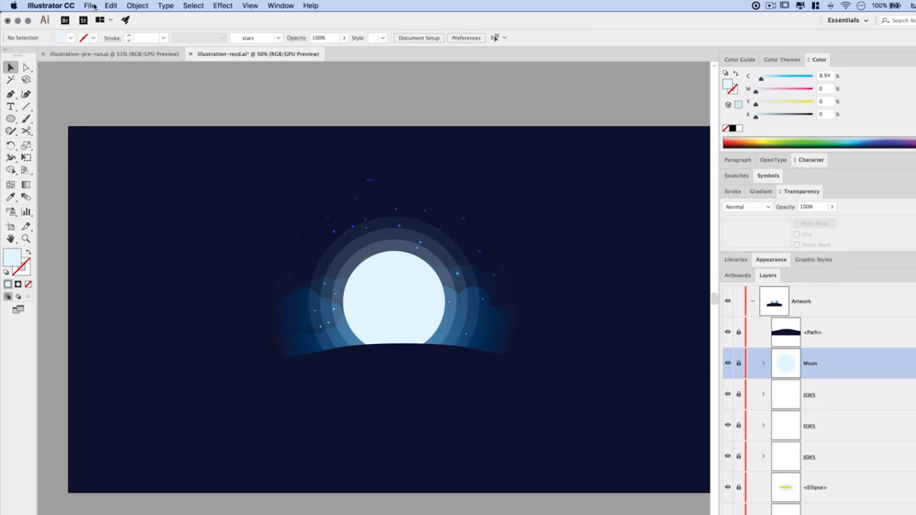
Task: Open the File menu
Action: [x=89, y=6]
